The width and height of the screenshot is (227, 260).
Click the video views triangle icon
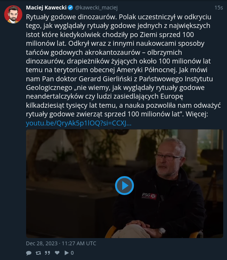pyautogui.click(x=67, y=253)
